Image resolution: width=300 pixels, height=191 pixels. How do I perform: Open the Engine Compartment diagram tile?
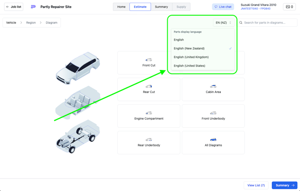click(149, 116)
